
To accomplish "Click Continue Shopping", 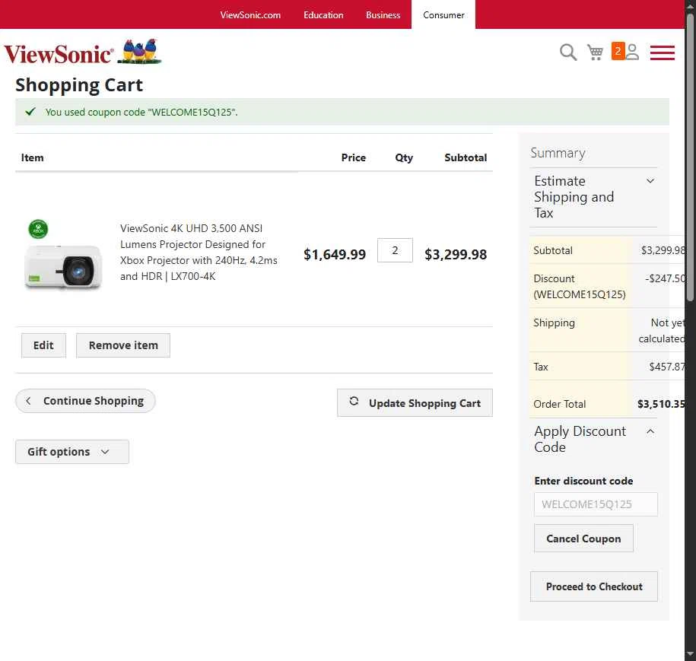I will [85, 401].
